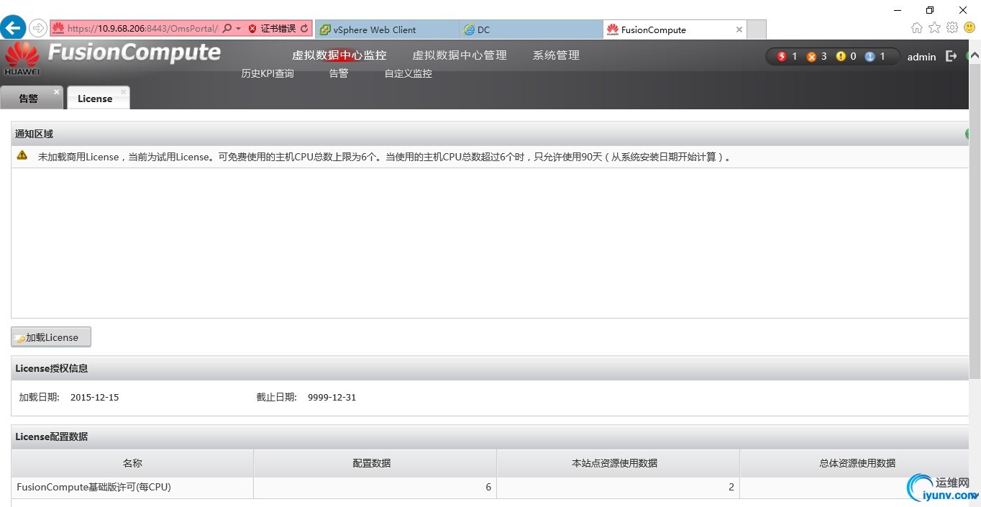This screenshot has height=507, width=981.
Task: Open 虚拟数据中心管理 menu
Action: (460, 55)
